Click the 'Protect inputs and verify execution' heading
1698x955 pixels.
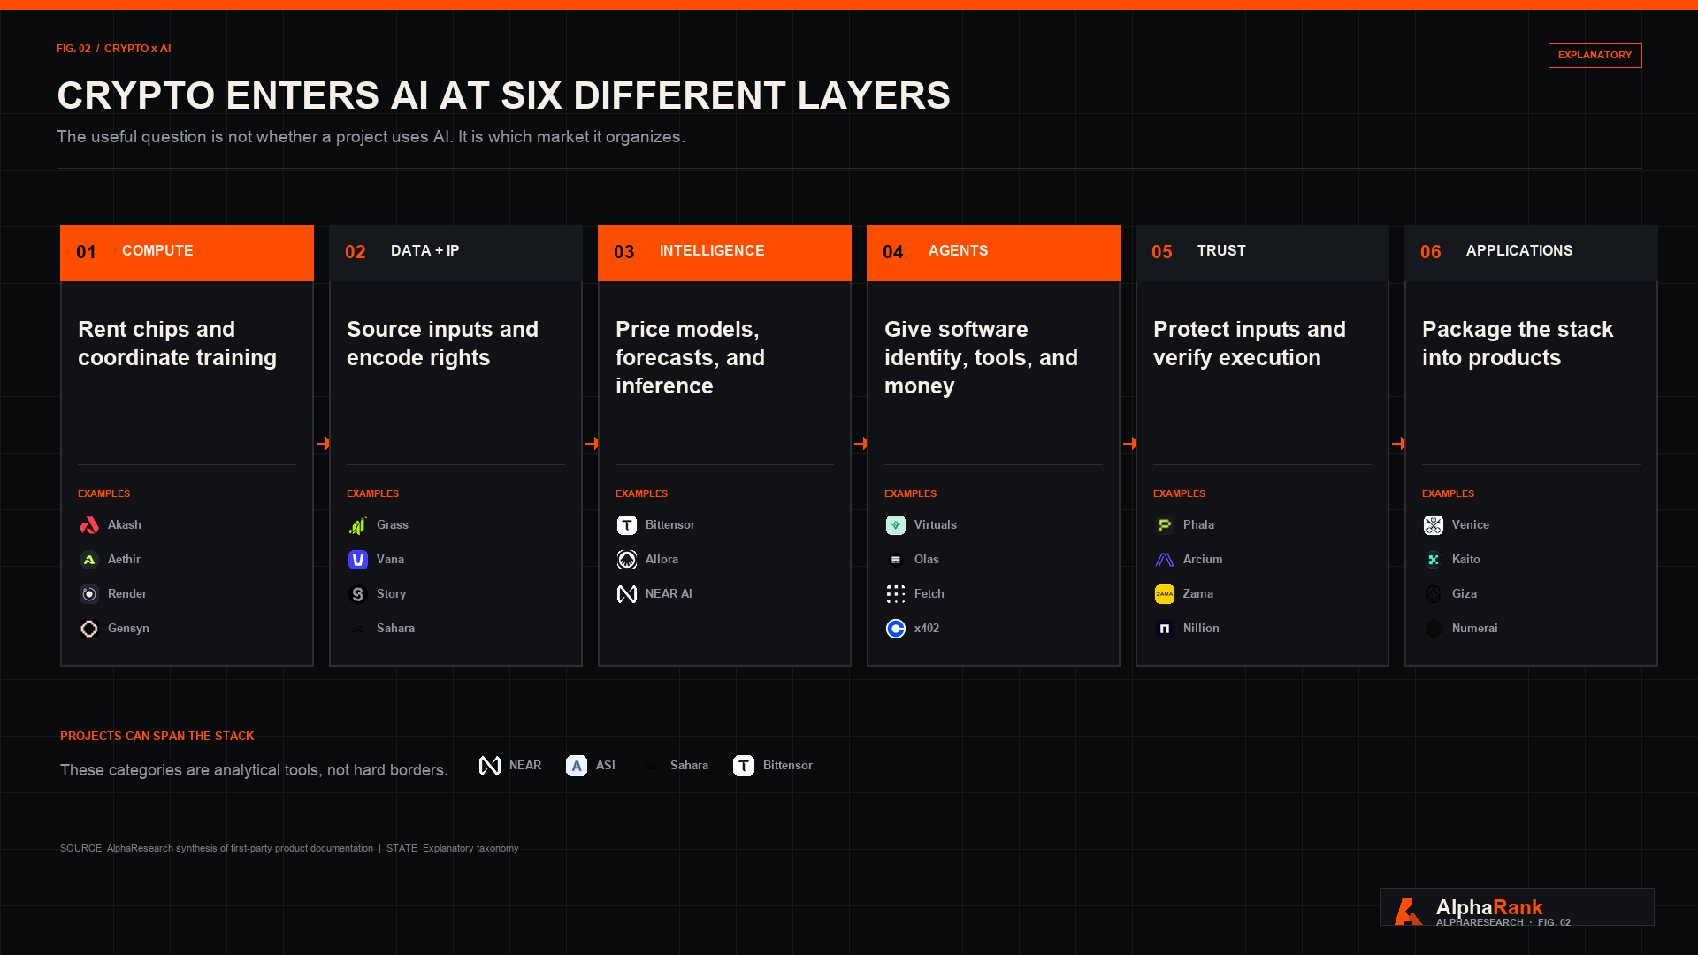1249,343
